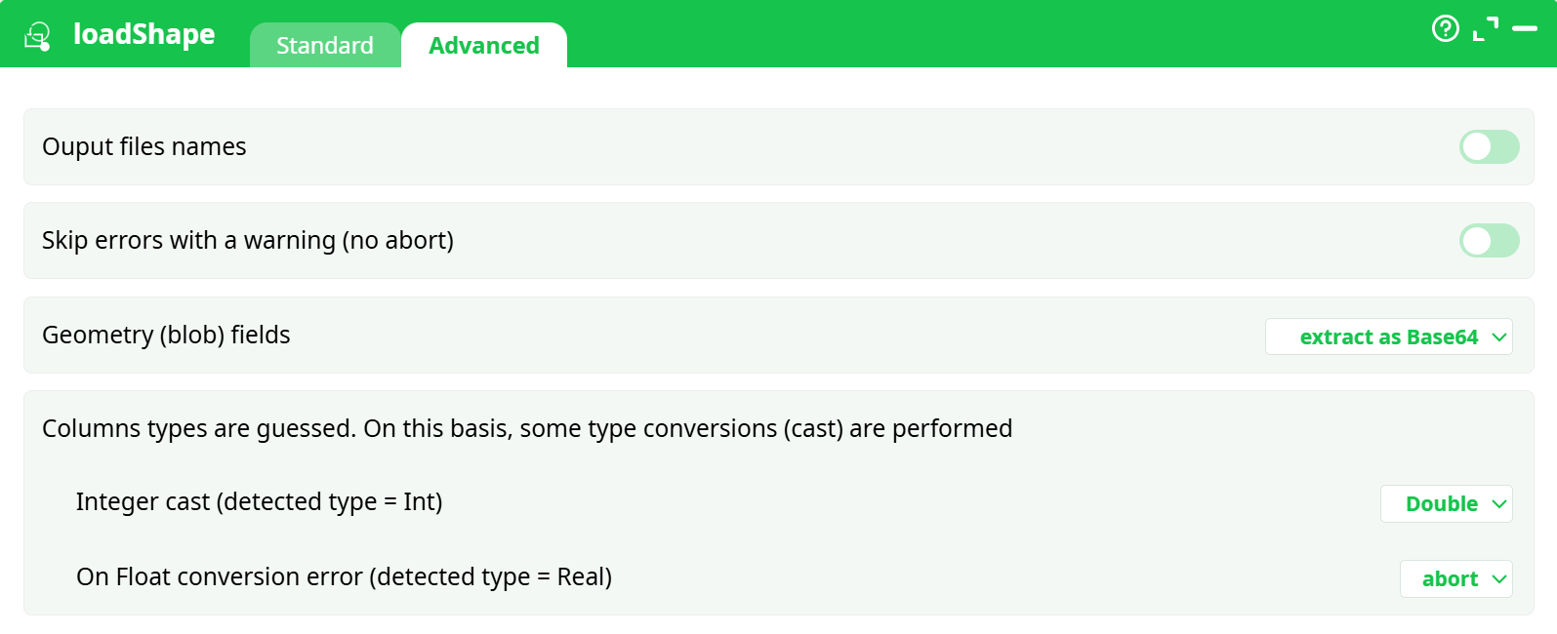
Task: Enable the 'Ouput files names' toggle
Action: pos(1489,146)
